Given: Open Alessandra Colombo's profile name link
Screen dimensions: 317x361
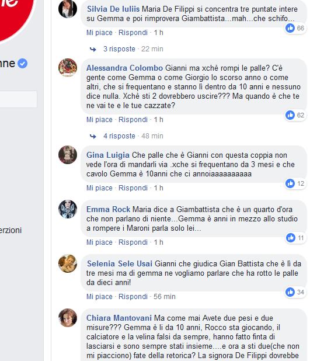Looking at the screenshot, I should 125,68.
